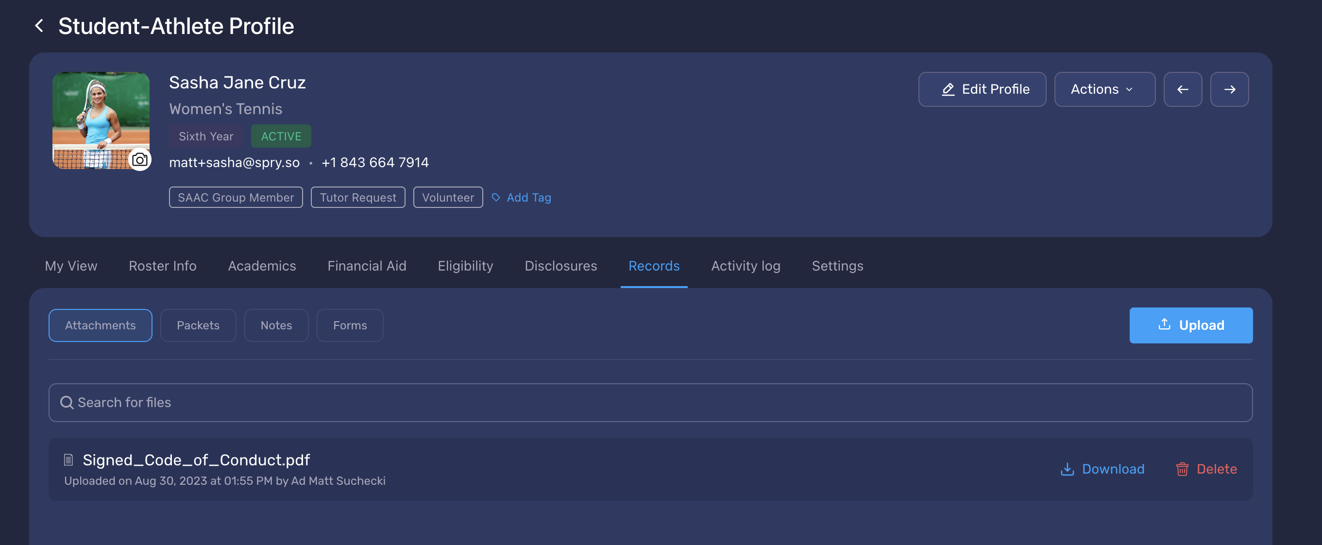Click phone number +1 843 664 7914
The image size is (1322, 545).
pos(375,162)
